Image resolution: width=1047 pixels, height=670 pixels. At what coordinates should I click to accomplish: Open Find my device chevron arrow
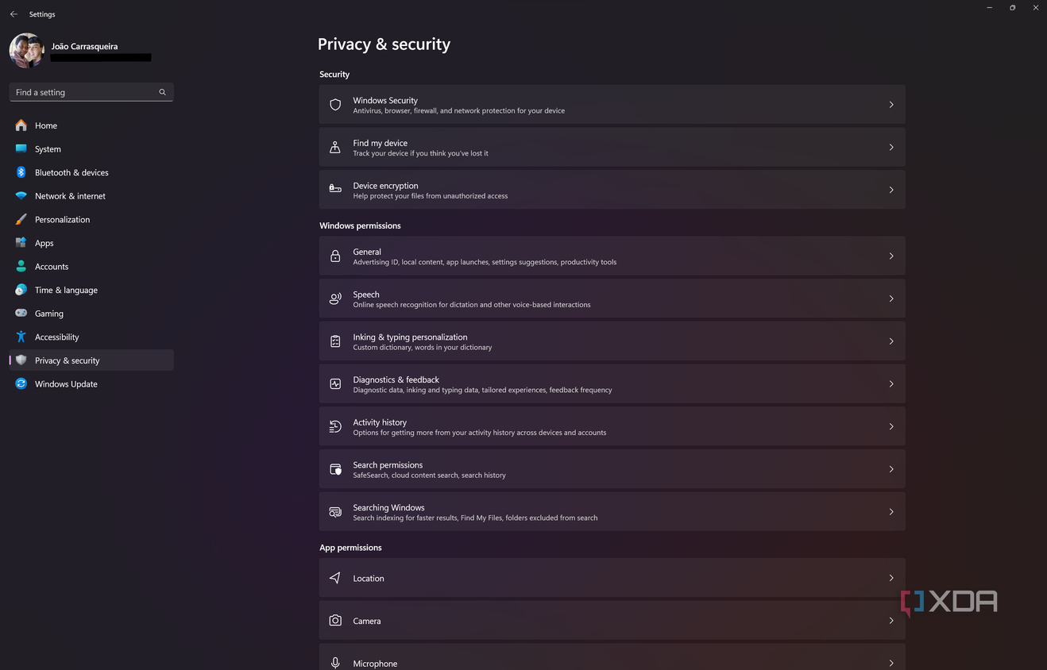pyautogui.click(x=891, y=148)
